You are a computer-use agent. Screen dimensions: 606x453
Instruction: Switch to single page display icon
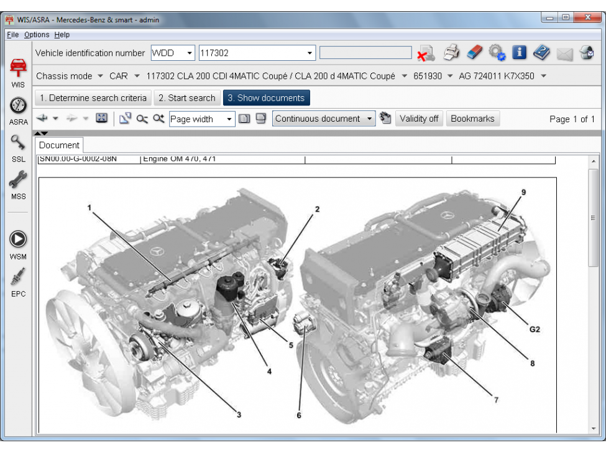pyautogui.click(x=244, y=119)
